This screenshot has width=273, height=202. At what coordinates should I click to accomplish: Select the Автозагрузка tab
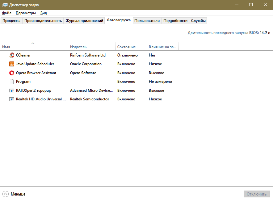pyautogui.click(x=119, y=20)
